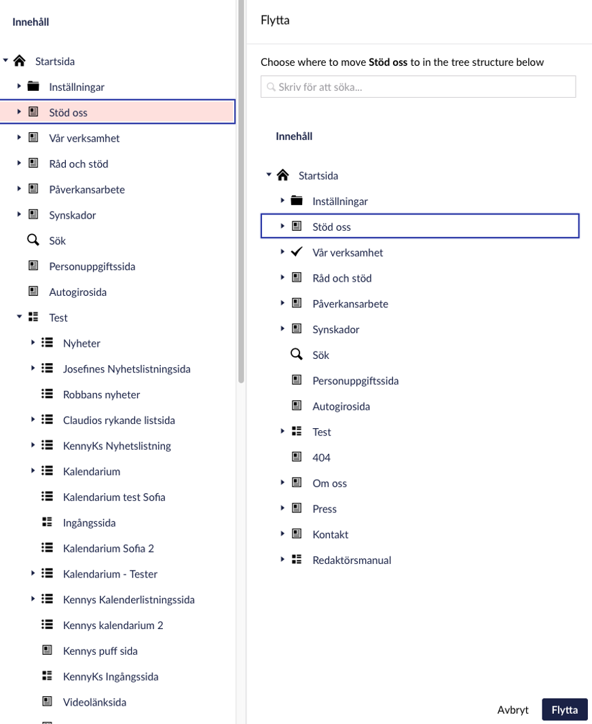Click the grid icon beside Redaktörsmanual
Screen dimensions: 592x724
(297, 560)
